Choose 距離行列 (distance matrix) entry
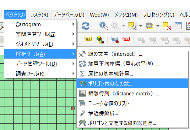 [132, 93]
